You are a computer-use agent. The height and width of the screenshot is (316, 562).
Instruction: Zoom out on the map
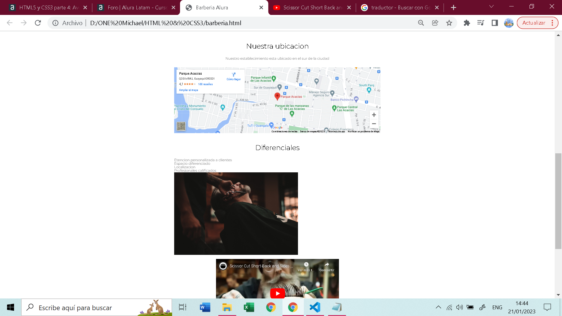(x=374, y=124)
